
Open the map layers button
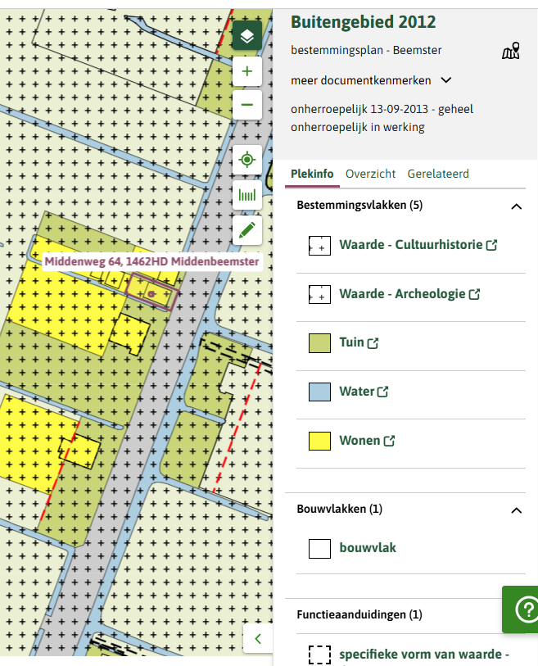pyautogui.click(x=246, y=36)
